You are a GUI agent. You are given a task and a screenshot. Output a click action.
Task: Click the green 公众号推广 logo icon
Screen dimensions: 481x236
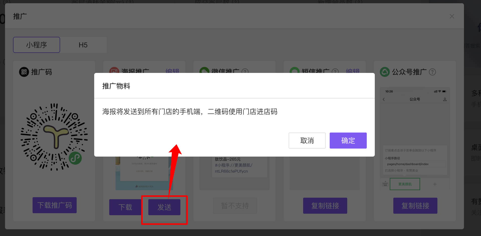(385, 72)
